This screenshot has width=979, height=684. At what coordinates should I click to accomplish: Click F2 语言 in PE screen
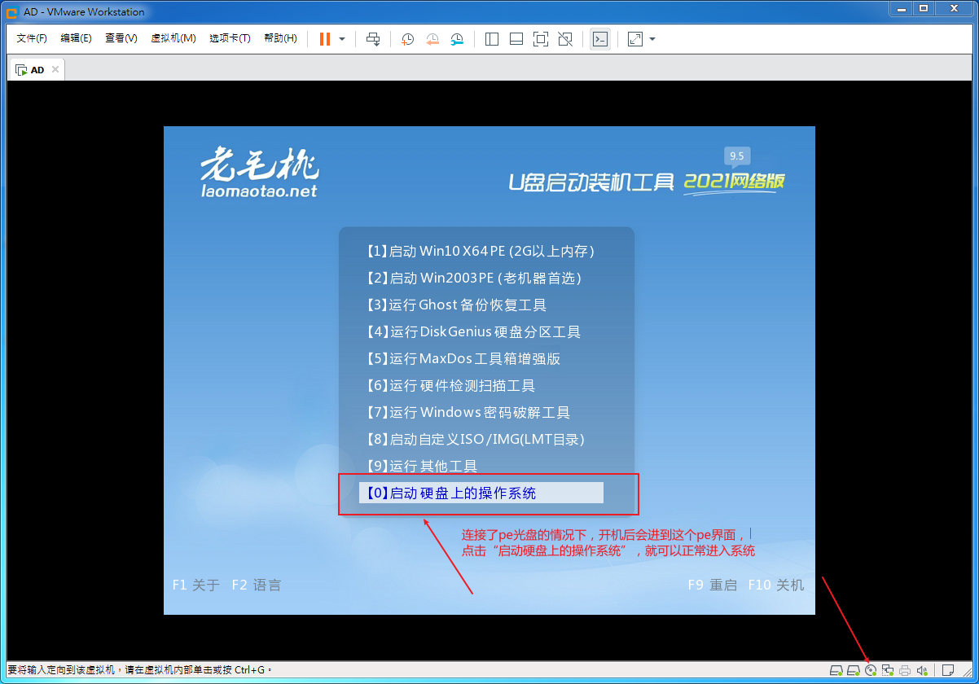(x=257, y=585)
